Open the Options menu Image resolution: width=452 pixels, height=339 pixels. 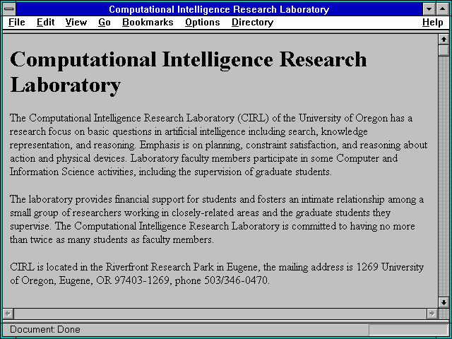click(203, 23)
